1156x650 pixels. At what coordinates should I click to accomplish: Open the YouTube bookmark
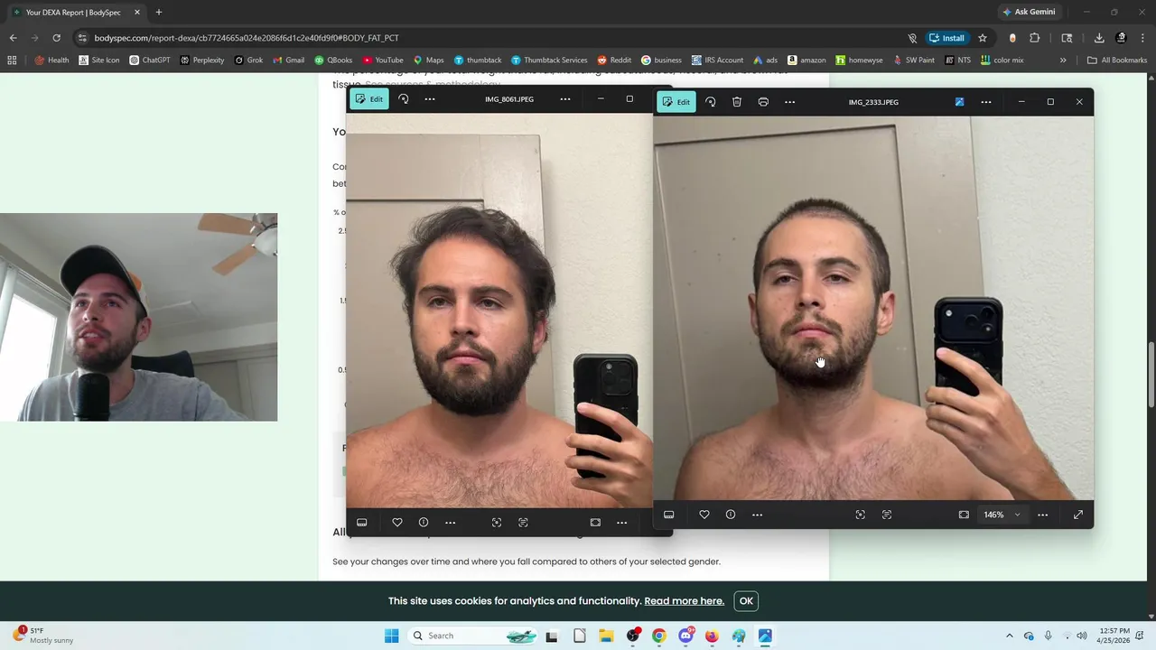[x=382, y=60]
